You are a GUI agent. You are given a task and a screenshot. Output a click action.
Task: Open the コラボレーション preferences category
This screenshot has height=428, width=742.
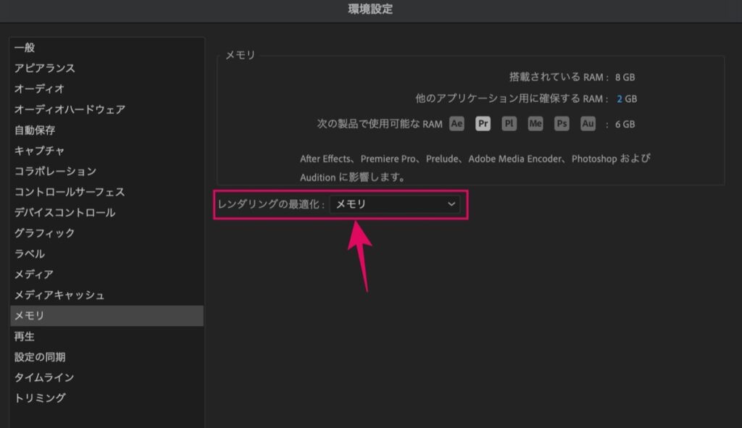tap(107, 171)
